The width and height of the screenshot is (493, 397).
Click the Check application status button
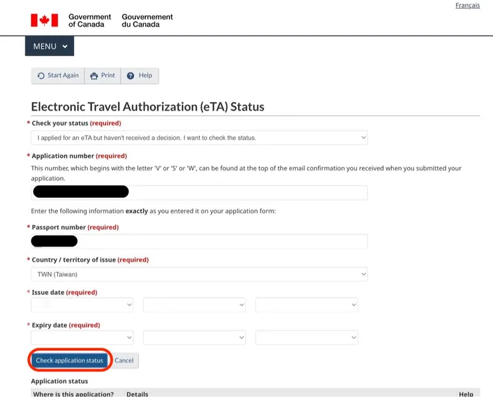click(x=69, y=360)
